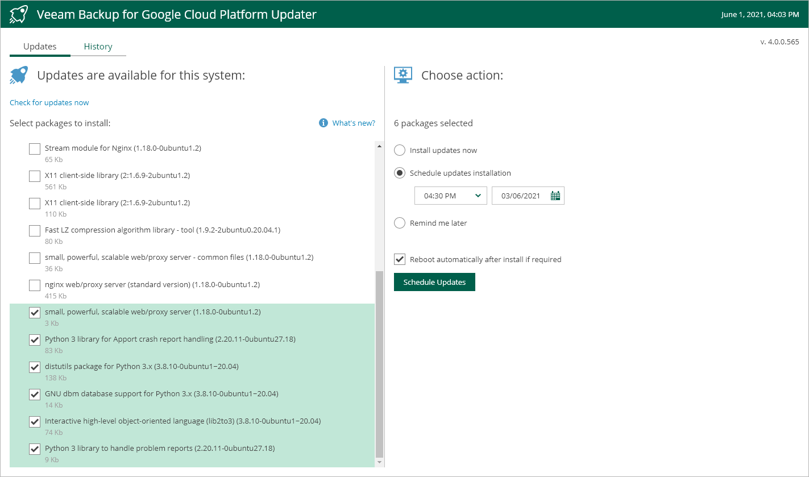Viewport: 809px width, 477px height.
Task: Toggle Reboot automatically after install checkbox
Action: click(x=400, y=259)
